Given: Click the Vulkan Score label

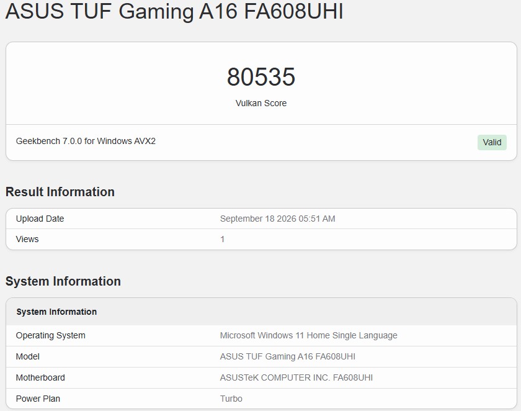Looking at the screenshot, I should 261,103.
